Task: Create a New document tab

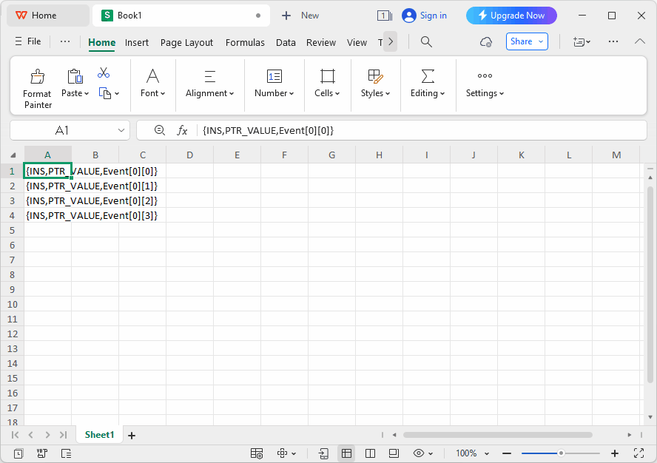Action: coord(300,16)
